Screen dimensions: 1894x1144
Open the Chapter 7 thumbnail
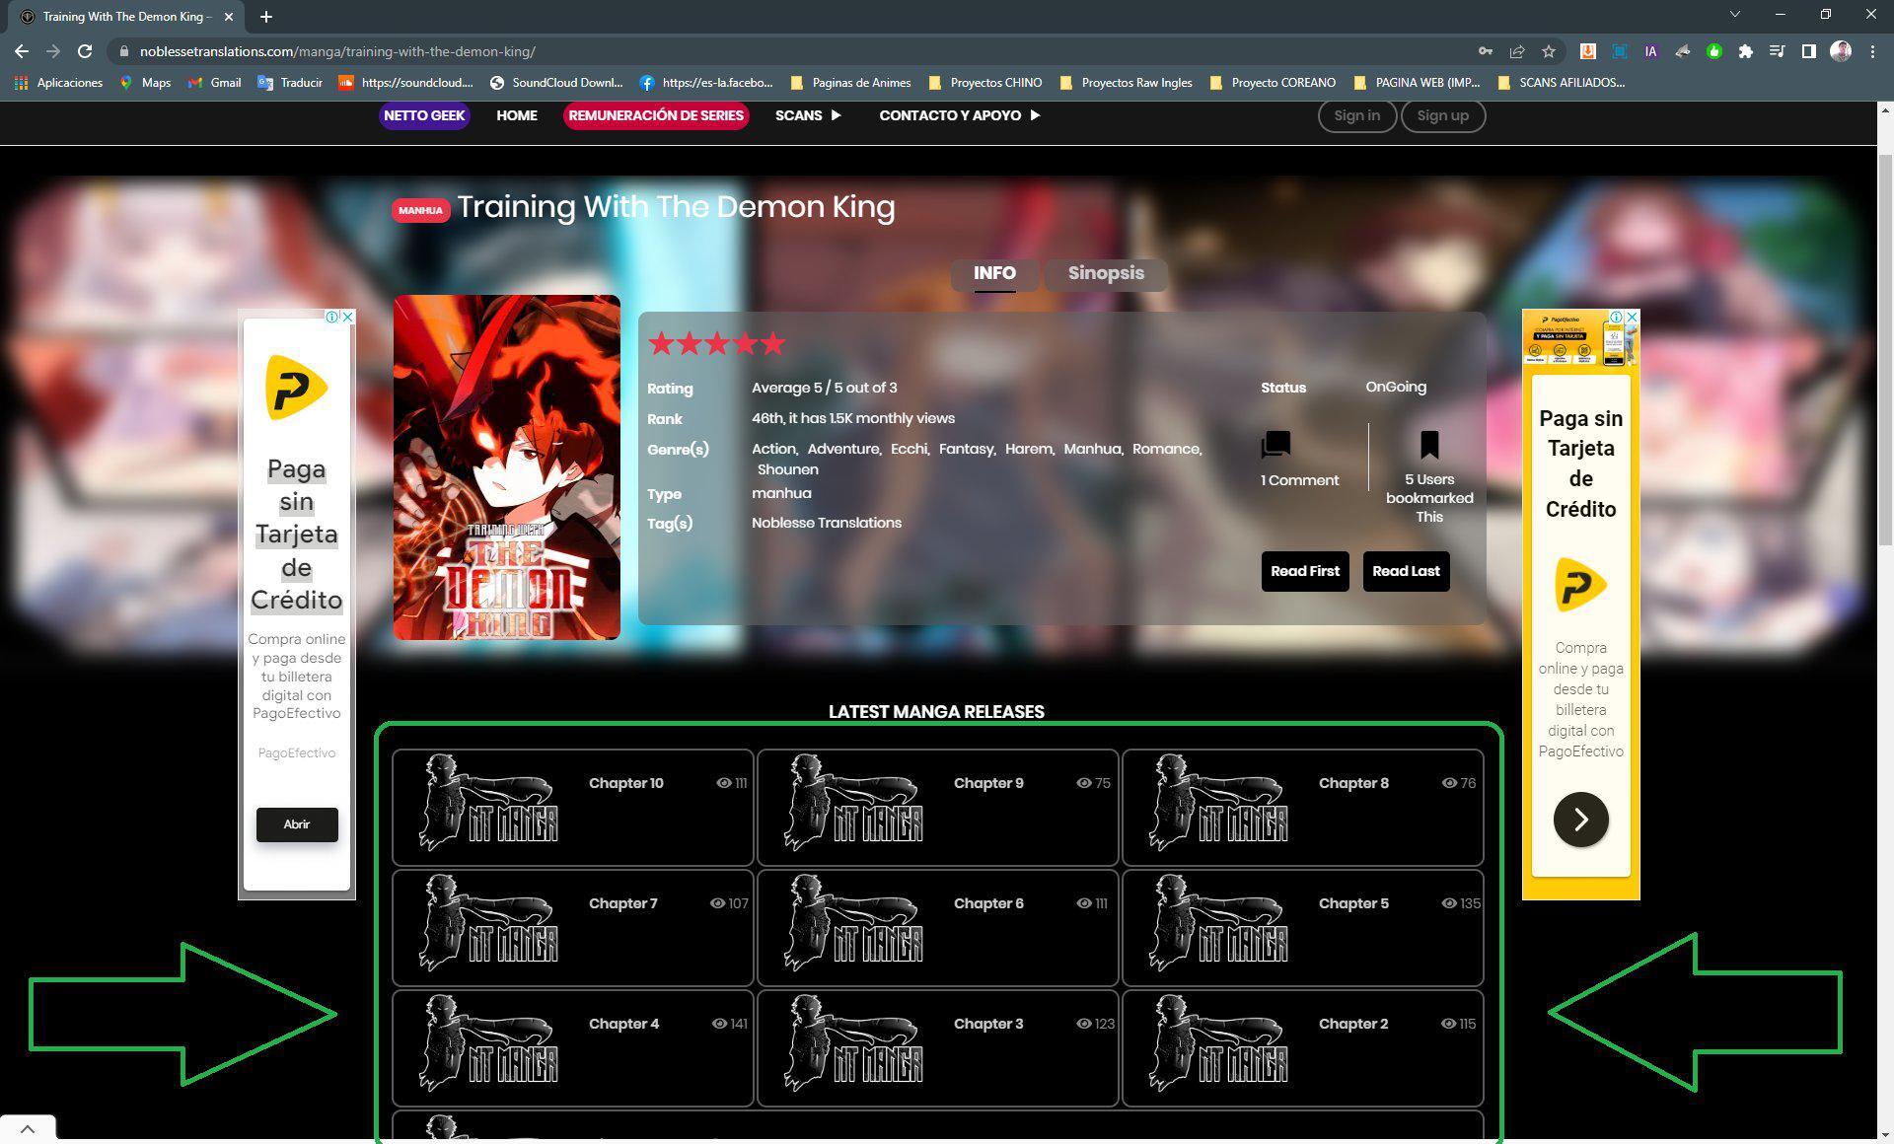[489, 925]
